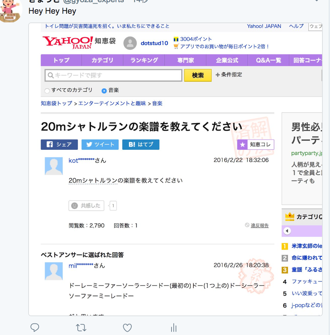This screenshot has height=335, width=330.
Task: Click the previous arrow in category ranking
Action: pyautogui.click(x=287, y=231)
